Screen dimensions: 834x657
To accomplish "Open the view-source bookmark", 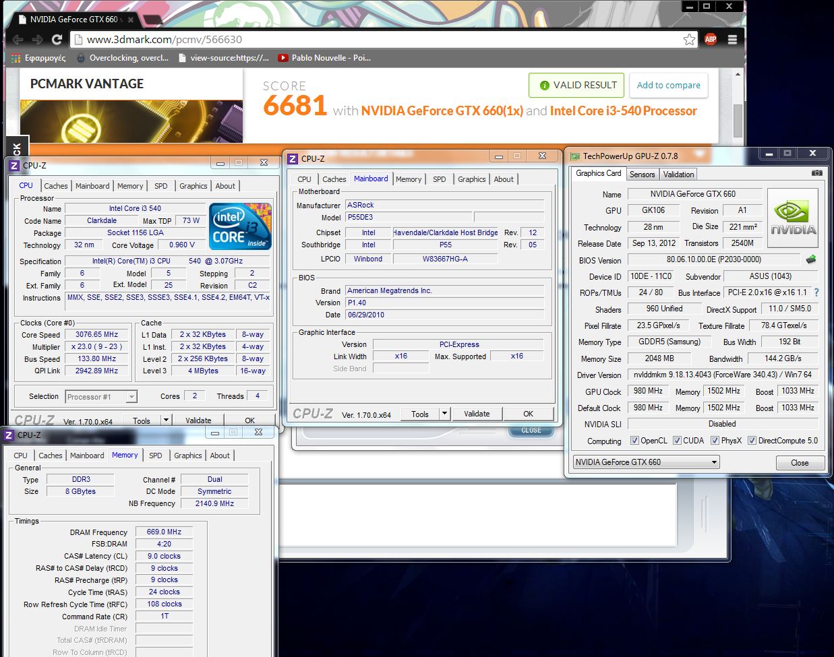I will 224,58.
